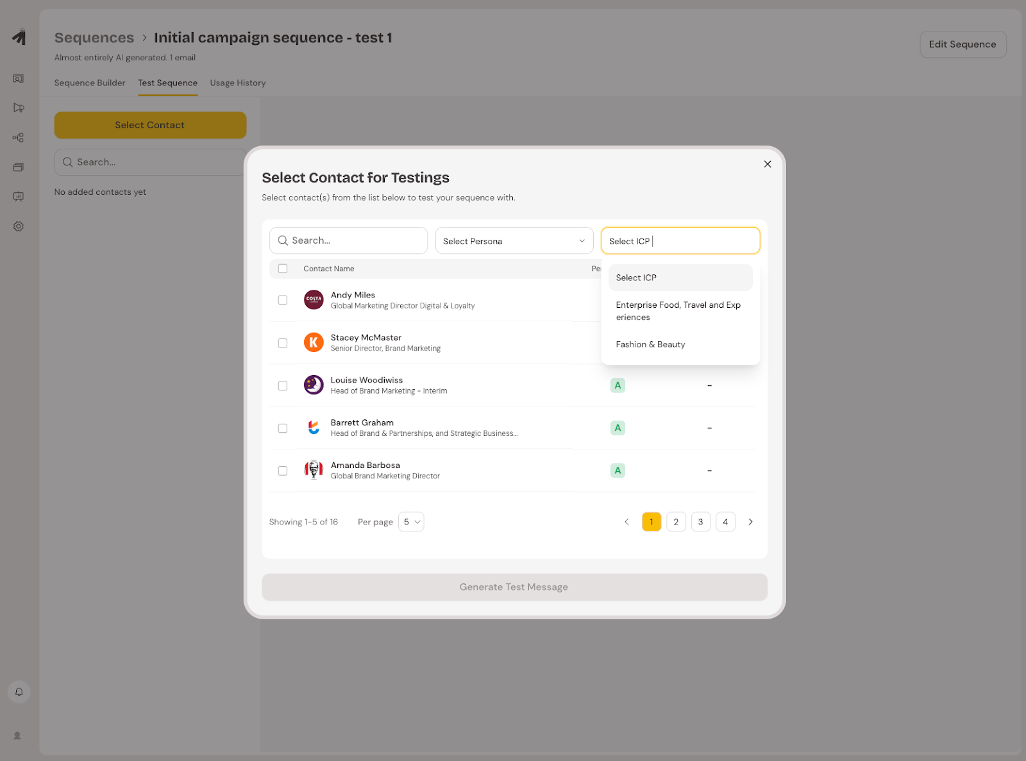1026x761 pixels.
Task: Open the Usage History tab
Action: (x=237, y=83)
